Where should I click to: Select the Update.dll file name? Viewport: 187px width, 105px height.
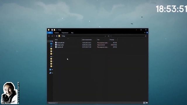pyautogui.click(x=60, y=47)
